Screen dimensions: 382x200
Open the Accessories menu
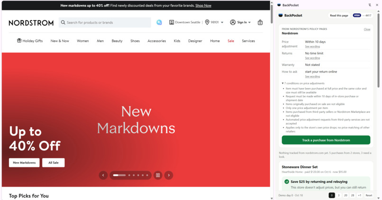(x=157, y=41)
